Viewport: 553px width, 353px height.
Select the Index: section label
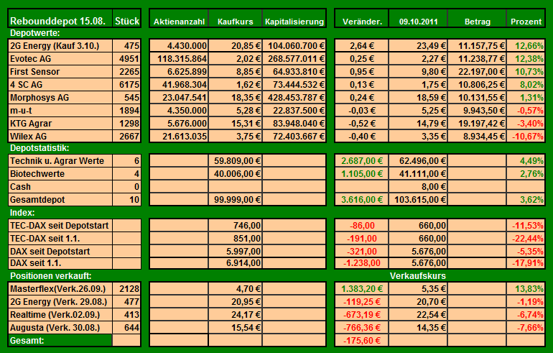coord(22,213)
